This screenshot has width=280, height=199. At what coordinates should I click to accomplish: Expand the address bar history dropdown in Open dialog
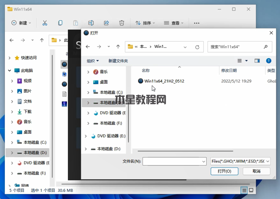click(x=185, y=47)
